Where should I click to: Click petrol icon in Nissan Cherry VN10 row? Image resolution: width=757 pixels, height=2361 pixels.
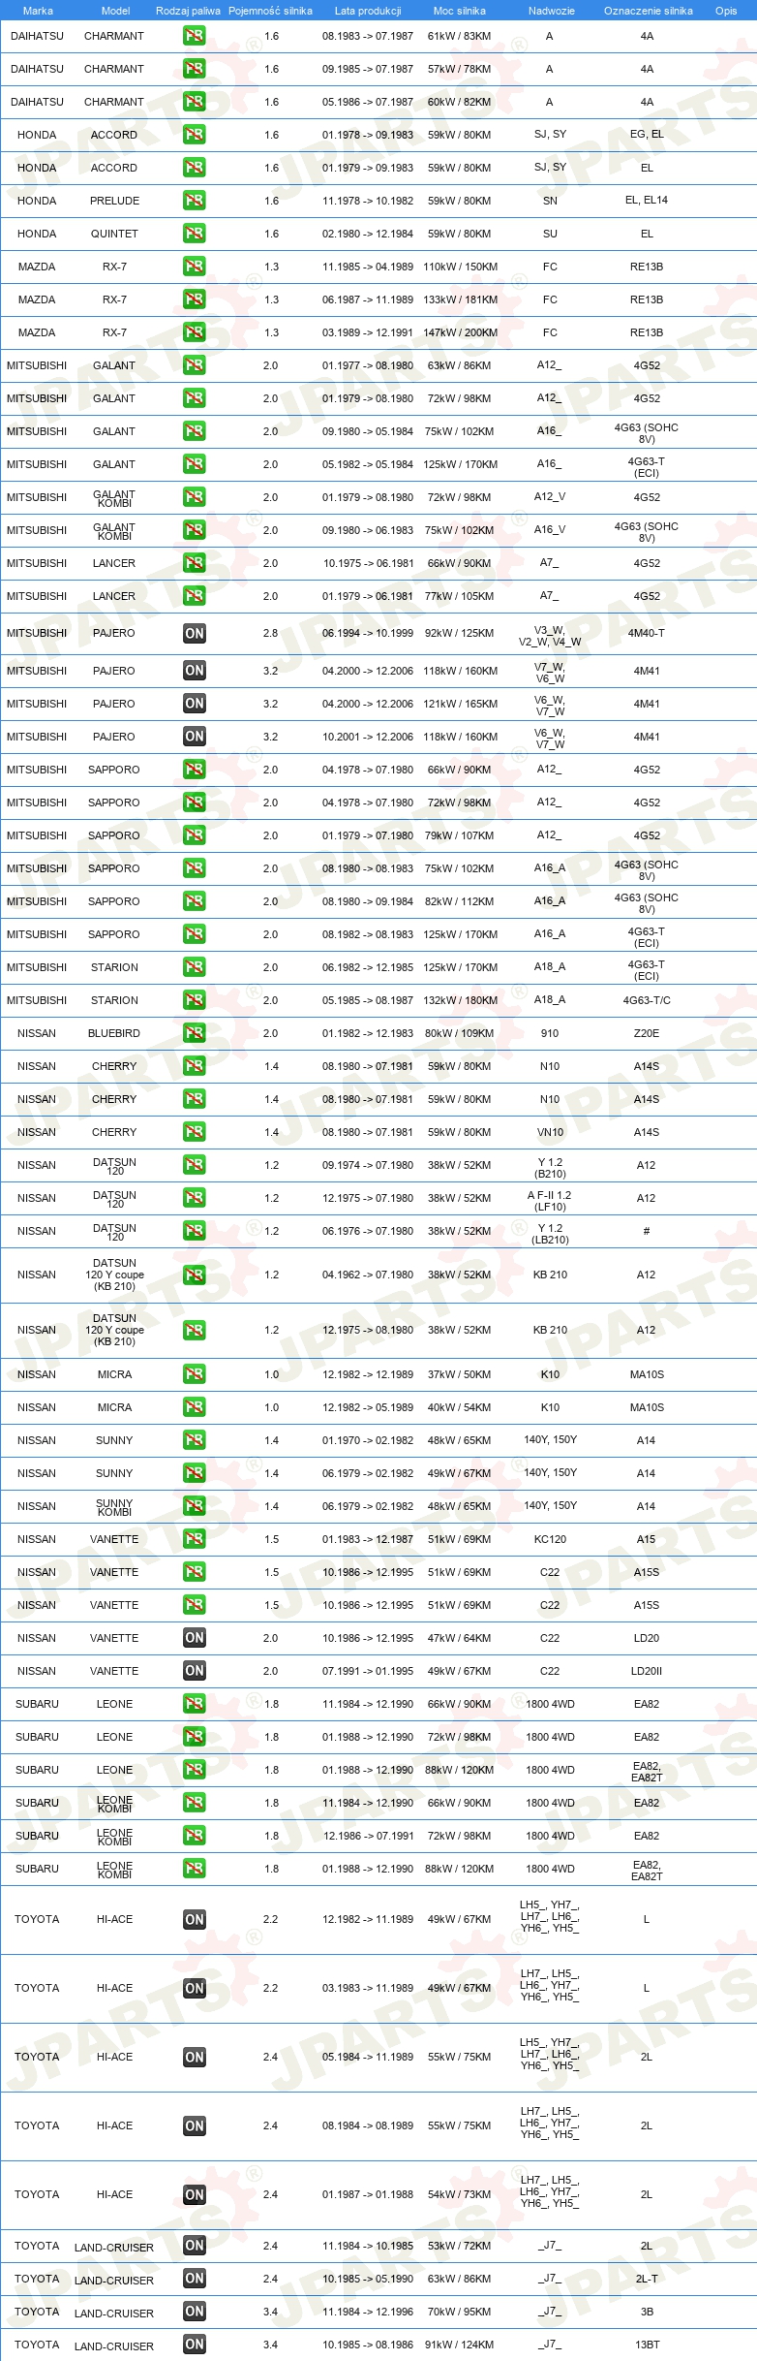(x=195, y=1132)
